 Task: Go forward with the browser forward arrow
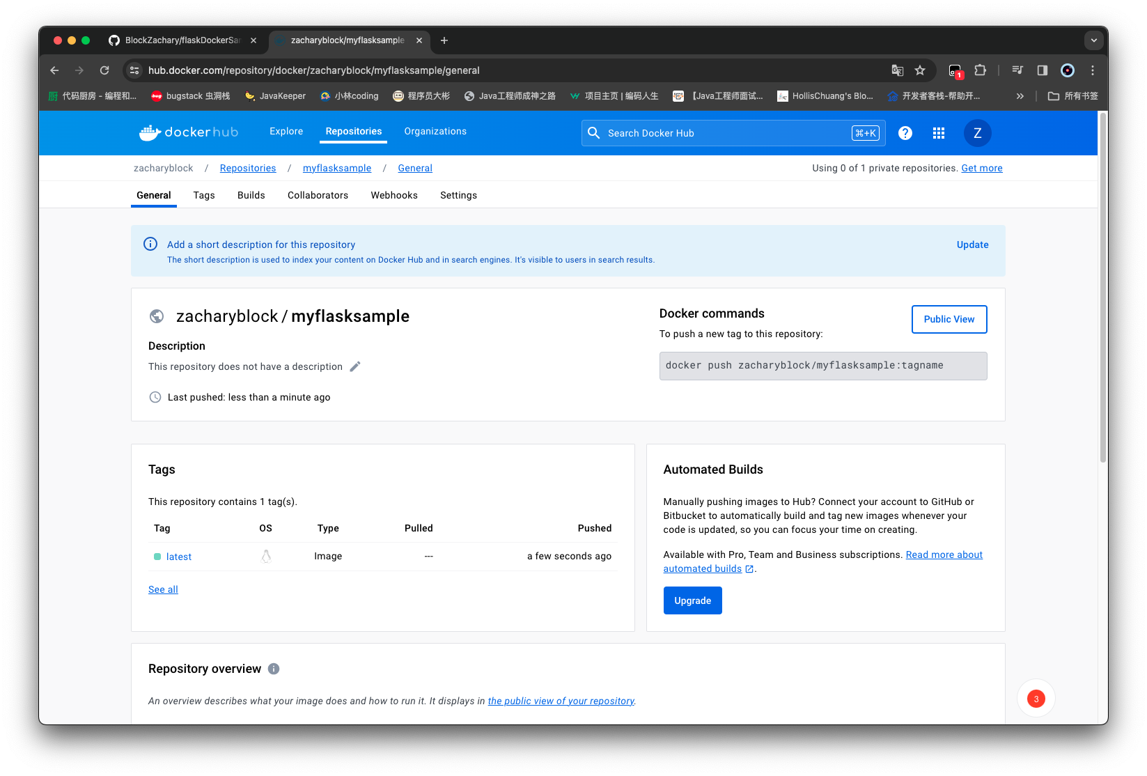(79, 70)
